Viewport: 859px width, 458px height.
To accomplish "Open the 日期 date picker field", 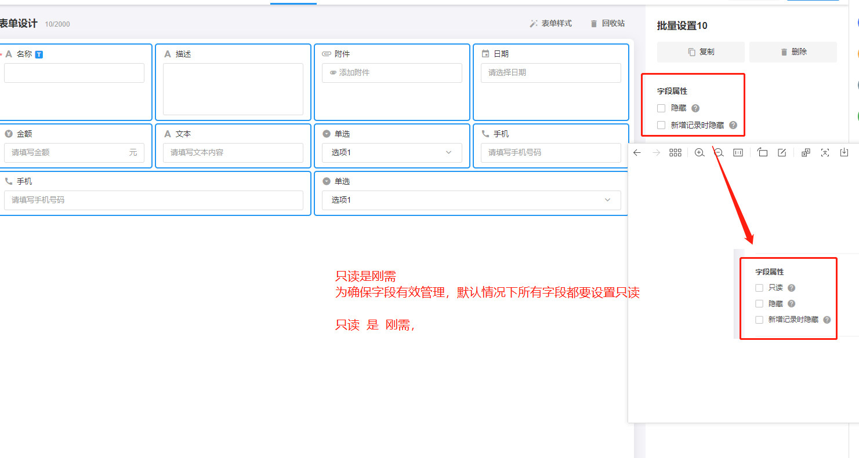I will [550, 73].
